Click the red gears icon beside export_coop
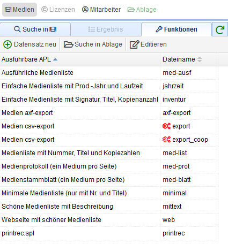The height and width of the screenshot is (244, 228). (x=166, y=140)
